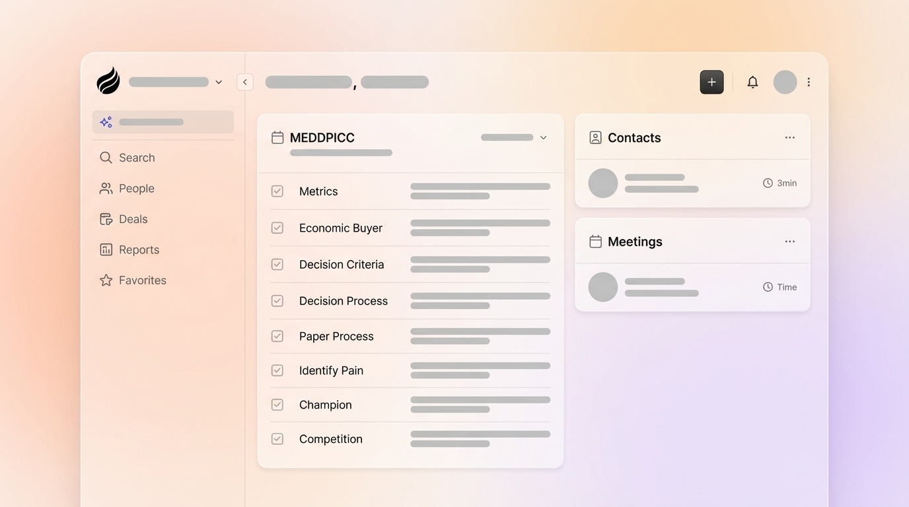Toggle the Economic Buyer checkbox

[x=277, y=227]
